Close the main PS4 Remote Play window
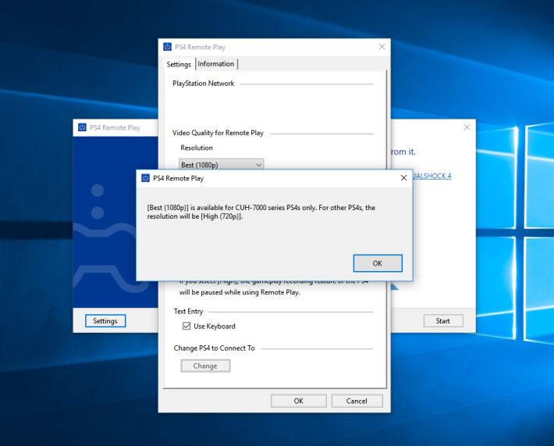This screenshot has height=446, width=554. (x=467, y=127)
